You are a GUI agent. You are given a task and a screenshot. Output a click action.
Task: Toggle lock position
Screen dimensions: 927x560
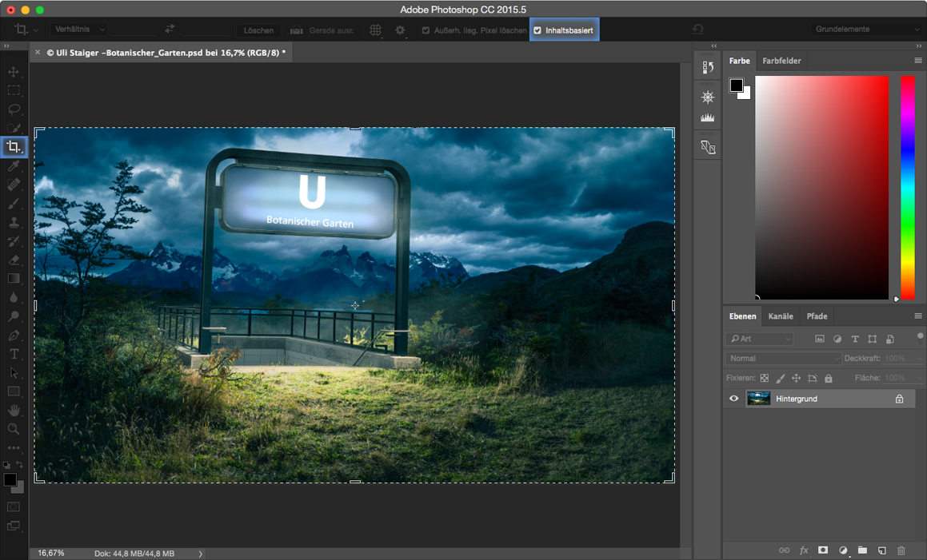point(797,378)
